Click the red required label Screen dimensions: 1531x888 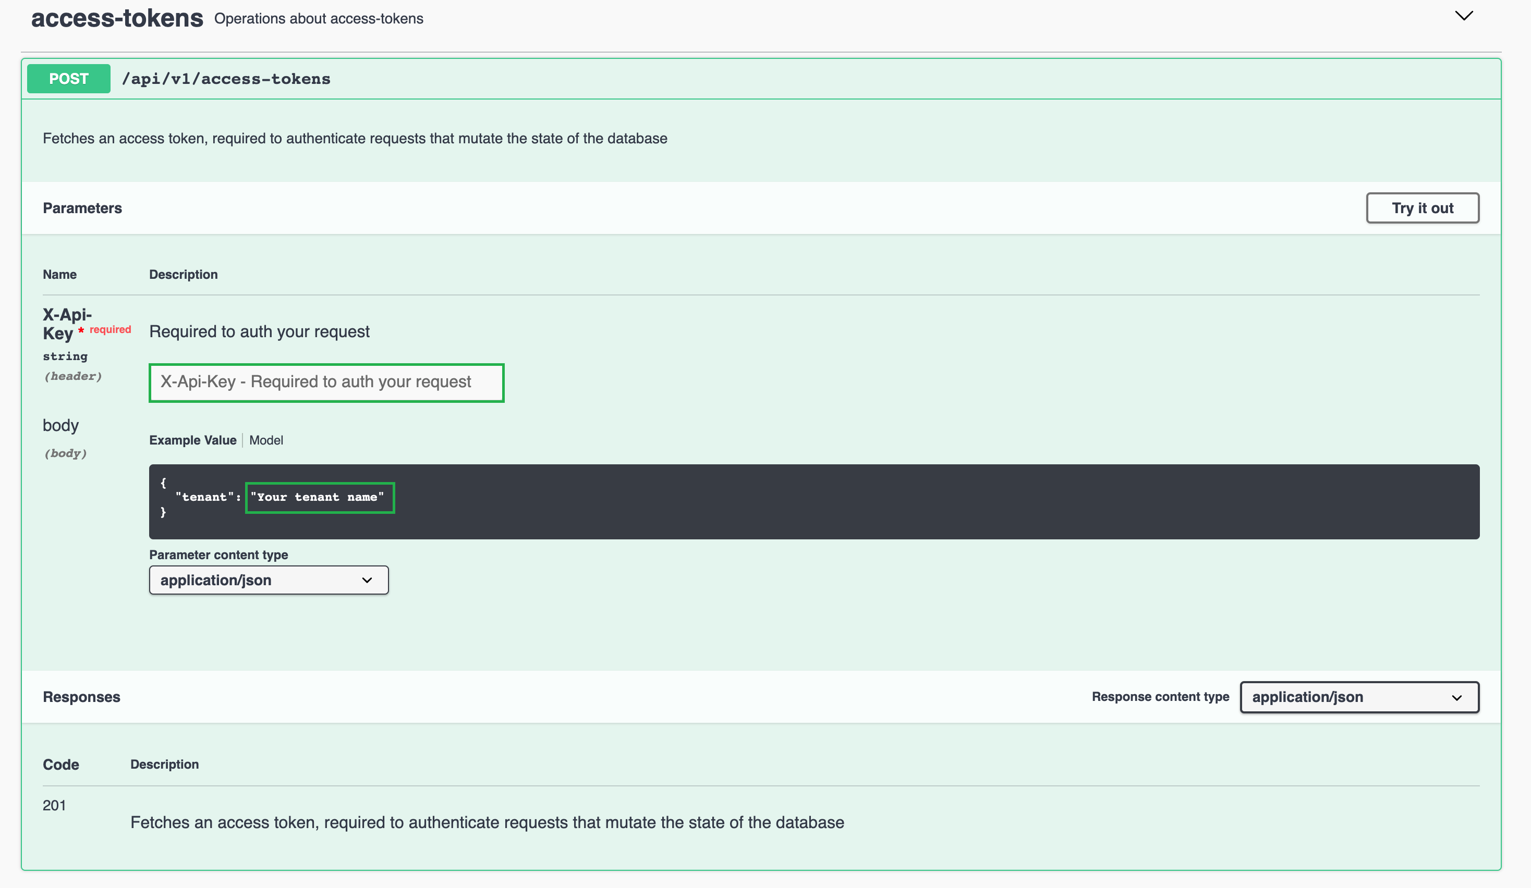[x=110, y=329]
